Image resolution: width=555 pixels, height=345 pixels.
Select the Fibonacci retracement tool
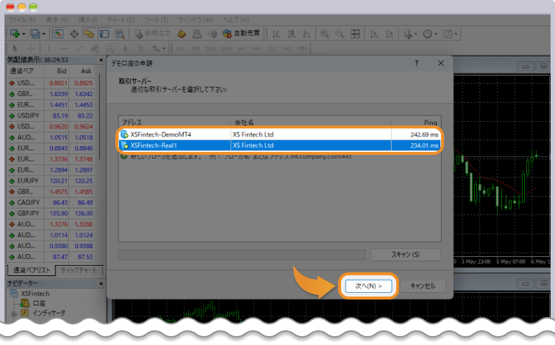tap(110, 48)
